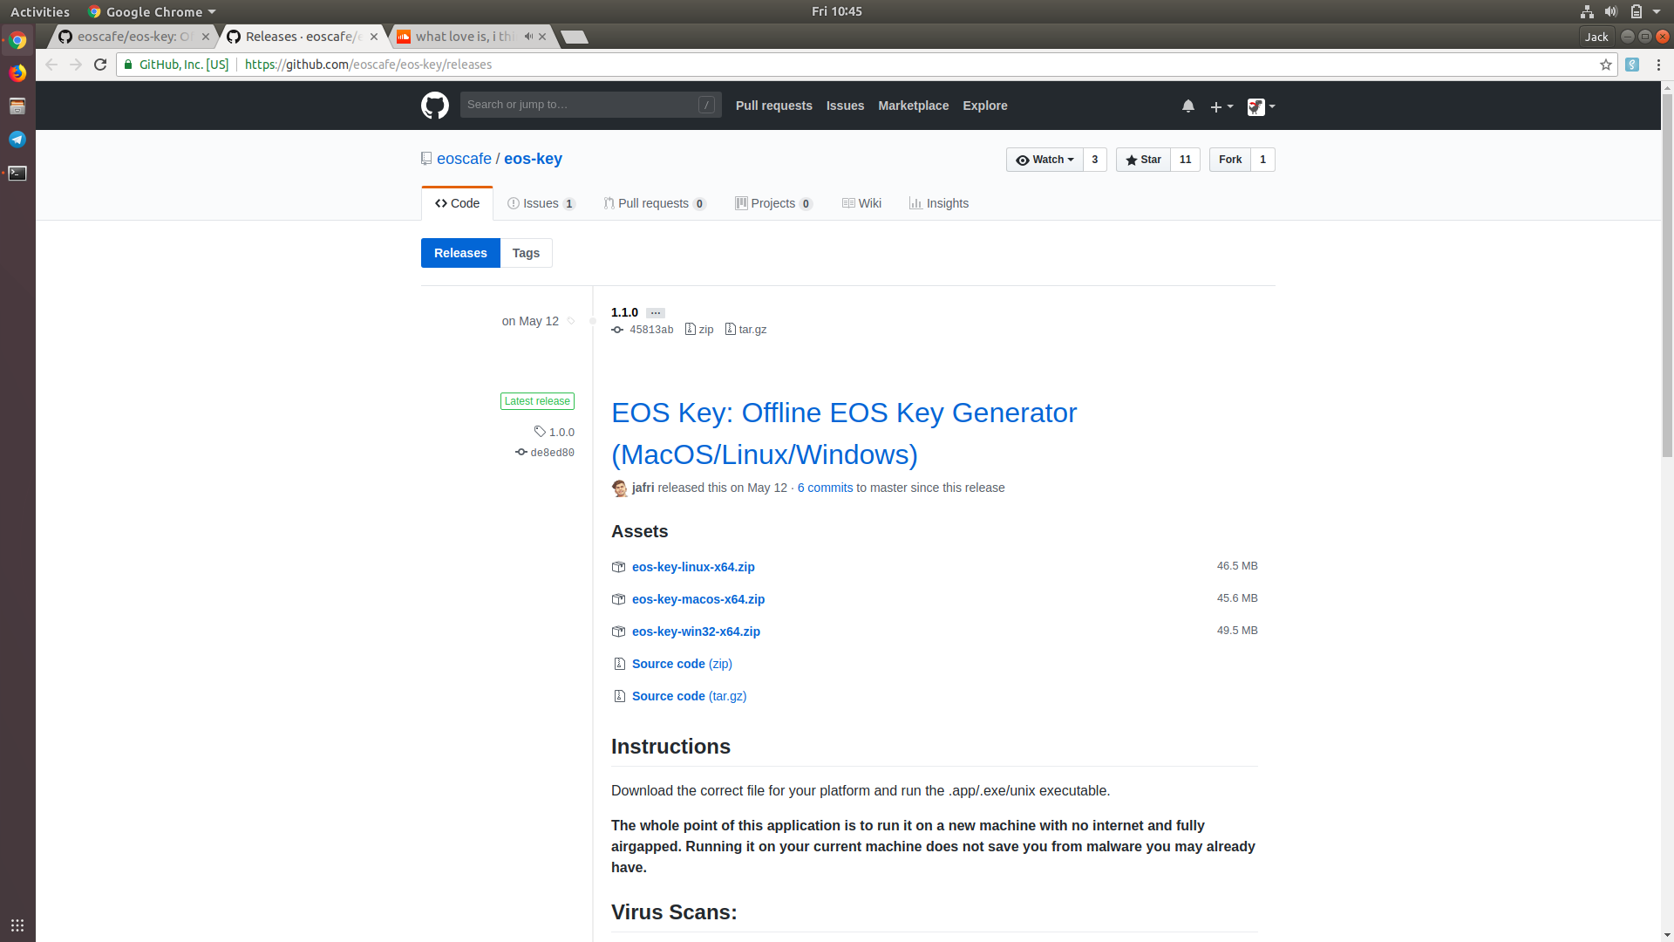Fork the eos-key repository
The image size is (1674, 942).
point(1229,160)
